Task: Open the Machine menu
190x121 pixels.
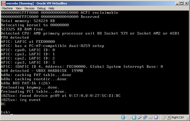Action: 8,8
